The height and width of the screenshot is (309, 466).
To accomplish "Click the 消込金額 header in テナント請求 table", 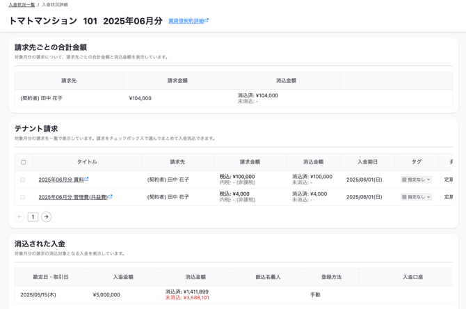I will 313,161.
